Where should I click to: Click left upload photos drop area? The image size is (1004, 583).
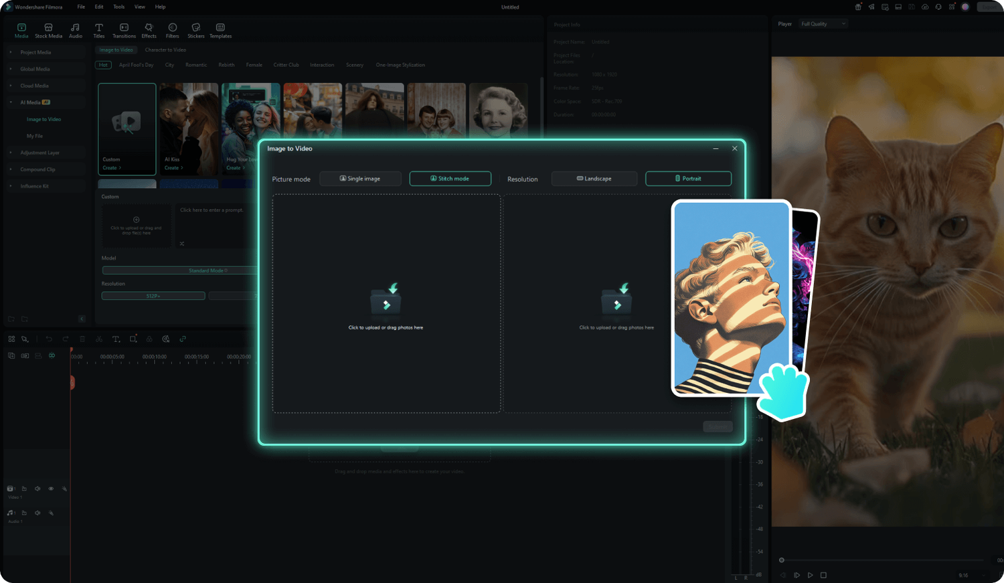[x=386, y=304]
